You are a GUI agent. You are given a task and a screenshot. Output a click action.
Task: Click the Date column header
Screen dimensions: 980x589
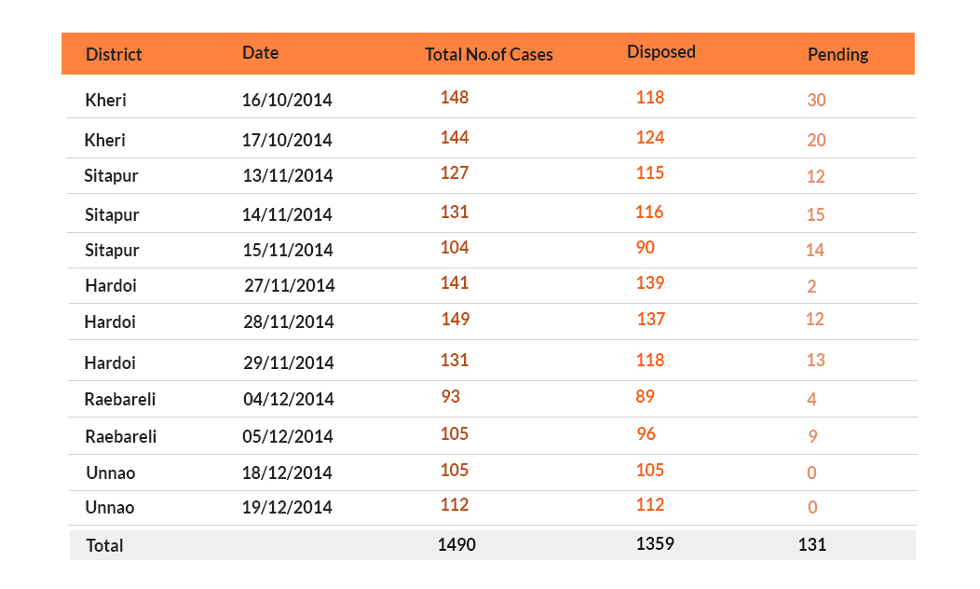pyautogui.click(x=260, y=52)
